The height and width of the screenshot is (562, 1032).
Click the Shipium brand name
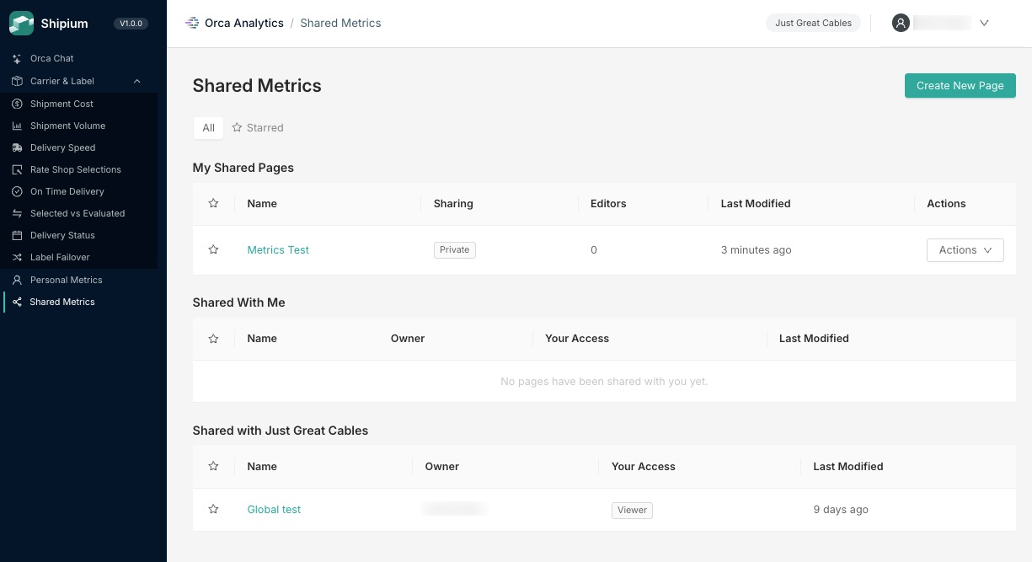point(64,24)
